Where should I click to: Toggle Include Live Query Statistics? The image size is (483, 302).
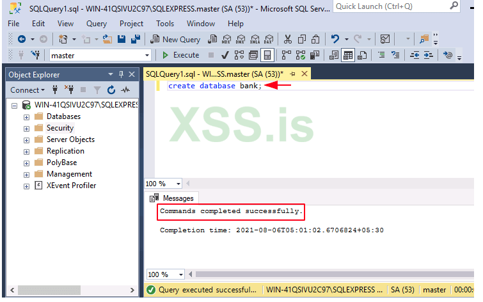301,55
